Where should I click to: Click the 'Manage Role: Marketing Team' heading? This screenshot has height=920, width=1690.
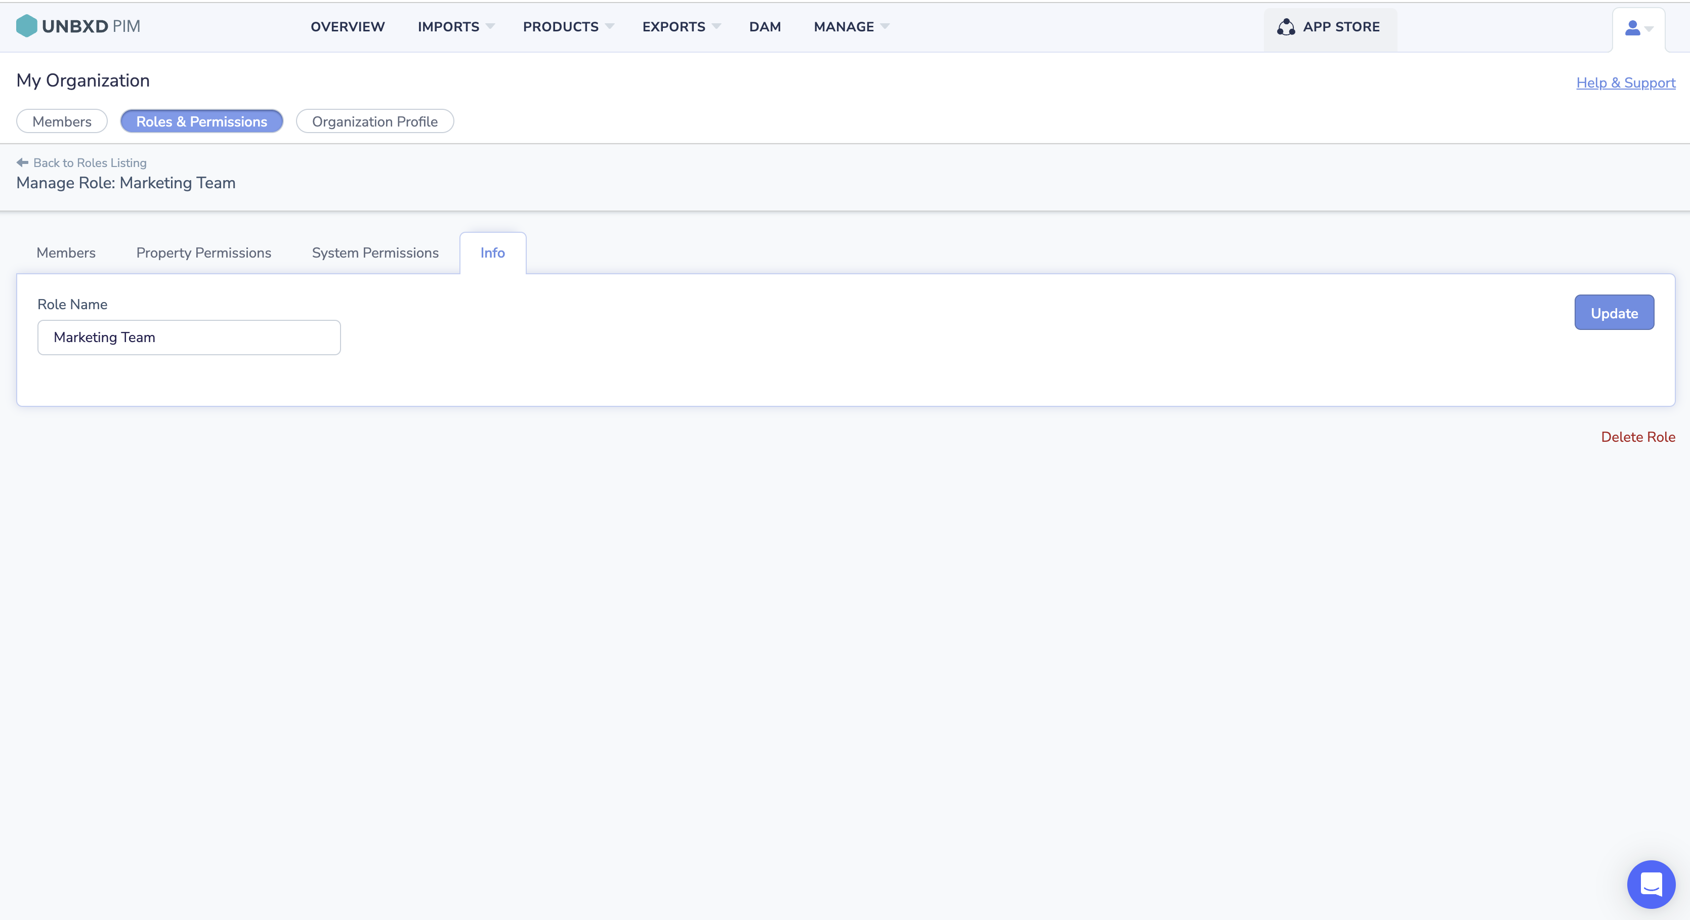point(126,183)
